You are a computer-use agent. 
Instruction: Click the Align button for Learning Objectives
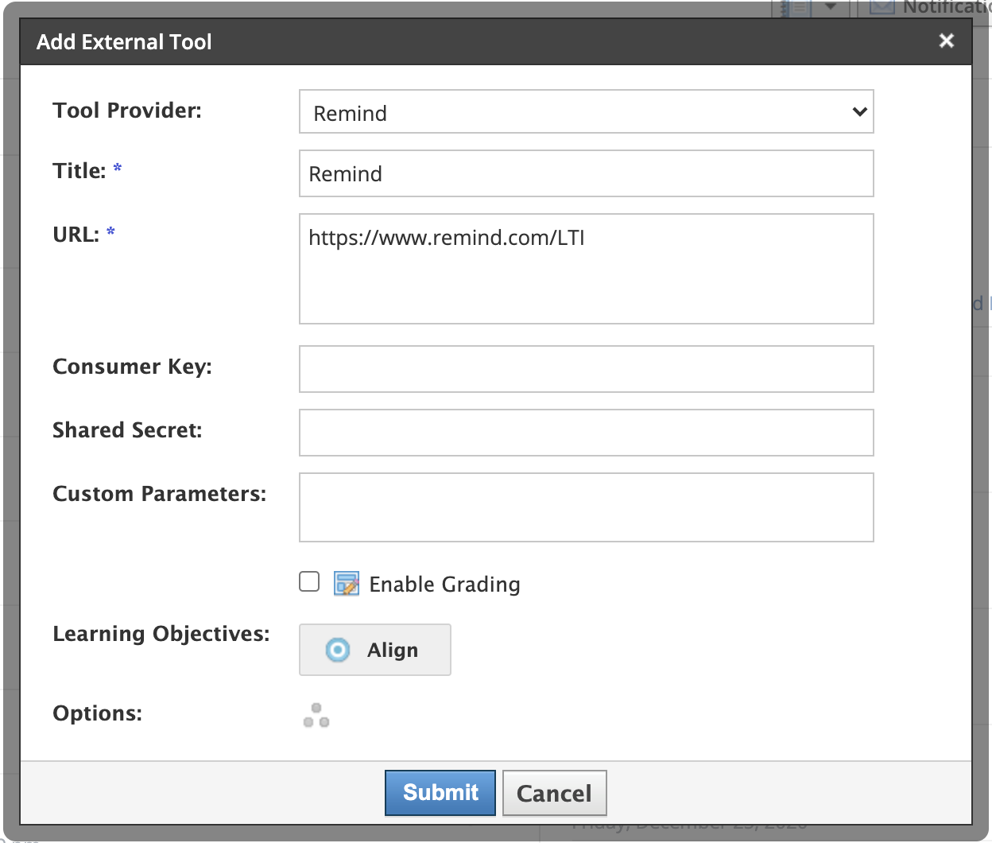374,650
